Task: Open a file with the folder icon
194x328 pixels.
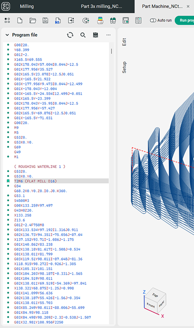Action: (x=32, y=20)
